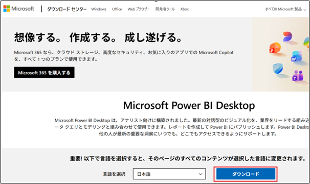Click the Defender shield icon in banner
The image size is (310, 184).
click(278, 68)
